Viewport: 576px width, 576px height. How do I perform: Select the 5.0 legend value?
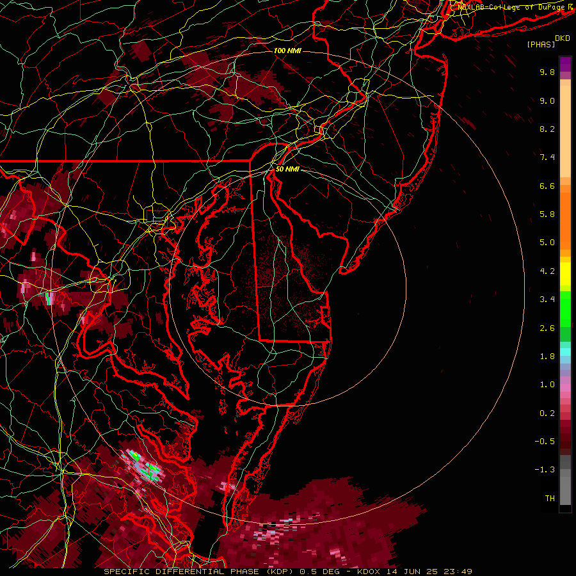click(547, 243)
